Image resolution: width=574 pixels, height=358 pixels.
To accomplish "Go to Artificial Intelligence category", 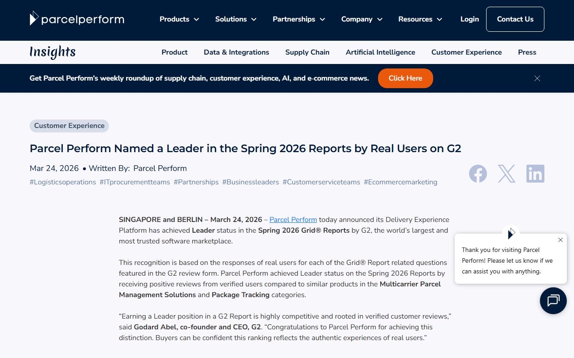I will pos(380,52).
